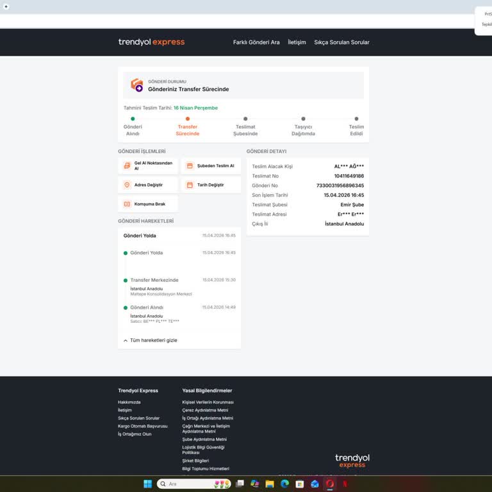Click the Gönderi No value 7330031956896345

(x=340, y=185)
